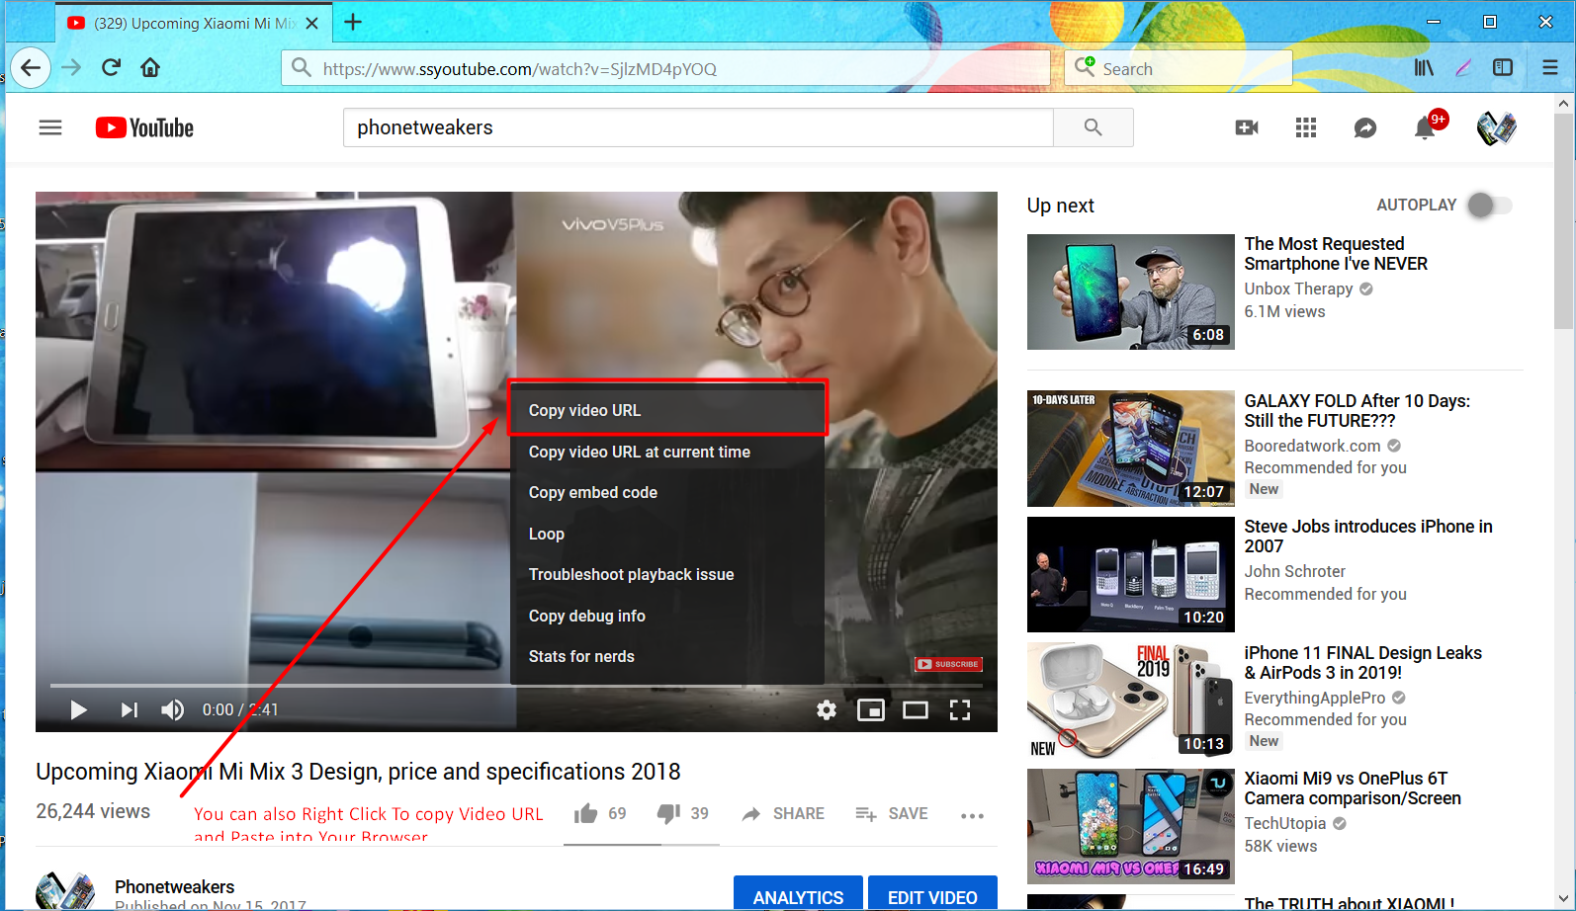
Task: Open GALAXY FOLD After 10 Days title link
Action: click(x=1357, y=410)
